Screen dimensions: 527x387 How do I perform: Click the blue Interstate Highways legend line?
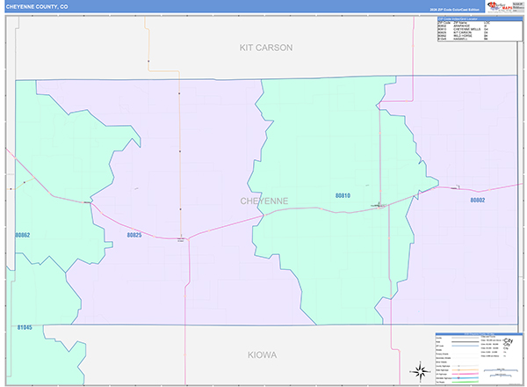(466, 378)
